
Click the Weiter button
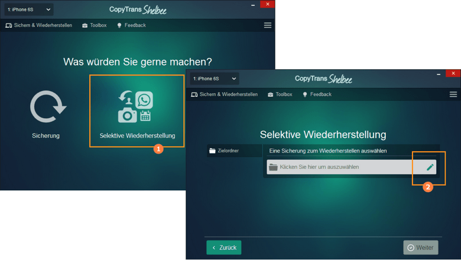coord(421,248)
